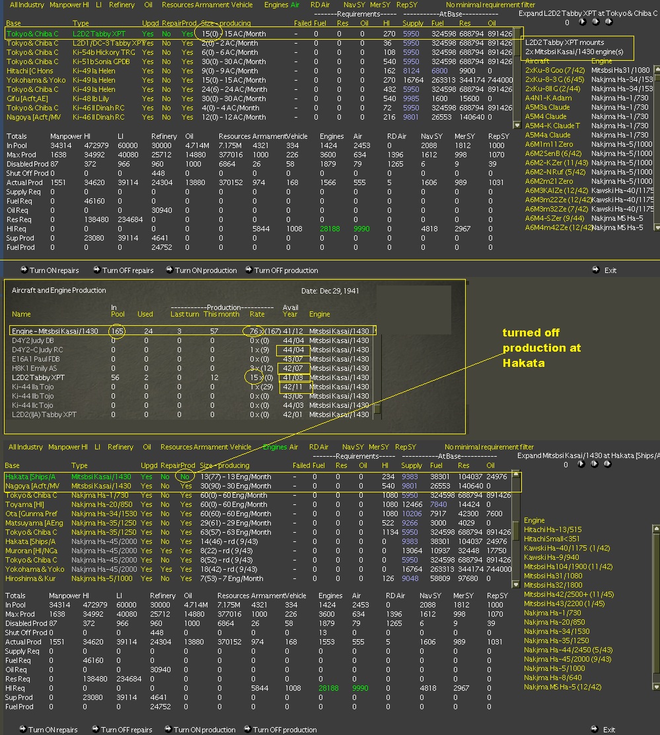Select RD Air filter on top screen
Image resolution: width=660 pixels, height=735 pixels.
click(x=320, y=5)
